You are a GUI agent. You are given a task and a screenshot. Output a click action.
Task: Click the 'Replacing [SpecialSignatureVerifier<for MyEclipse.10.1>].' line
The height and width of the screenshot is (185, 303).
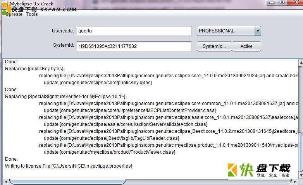click(x=65, y=96)
